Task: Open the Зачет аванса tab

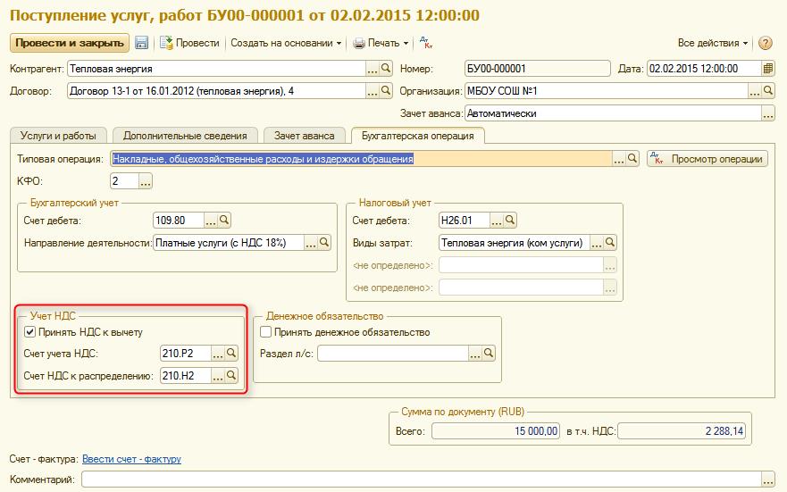Action: [x=304, y=136]
